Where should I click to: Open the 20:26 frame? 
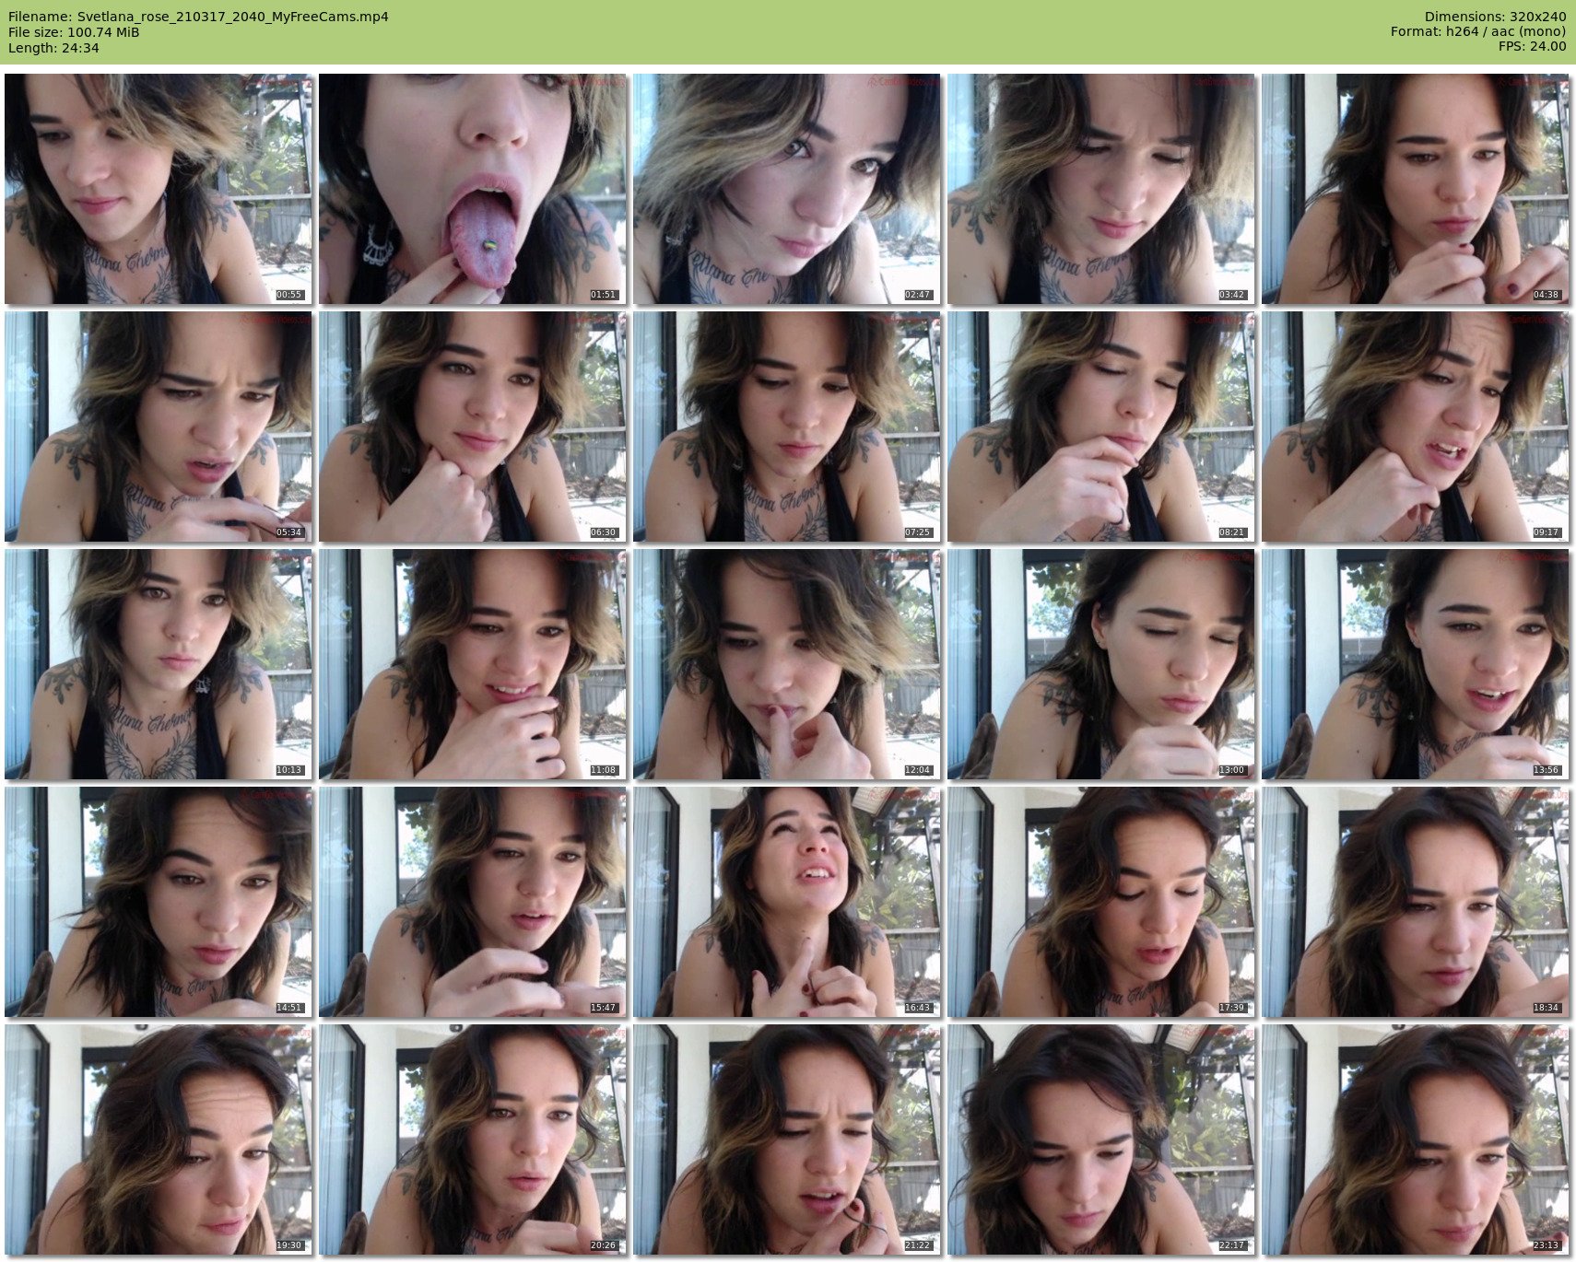(x=473, y=1139)
